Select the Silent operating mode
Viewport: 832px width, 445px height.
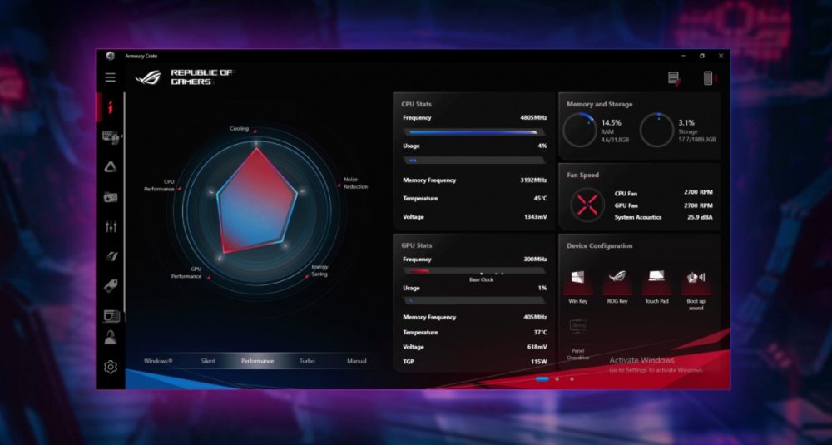point(208,361)
